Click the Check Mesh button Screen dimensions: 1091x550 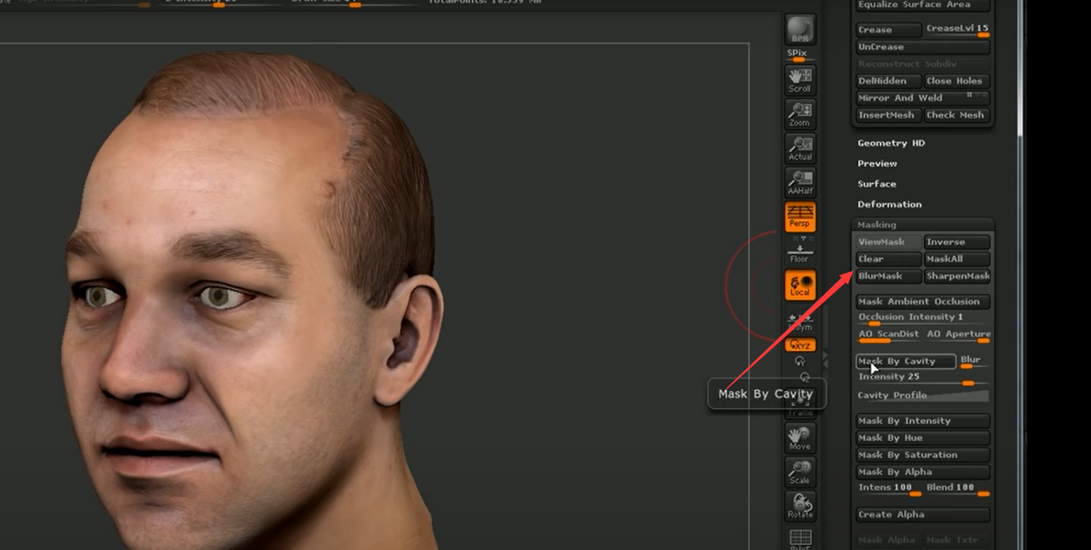click(x=957, y=115)
